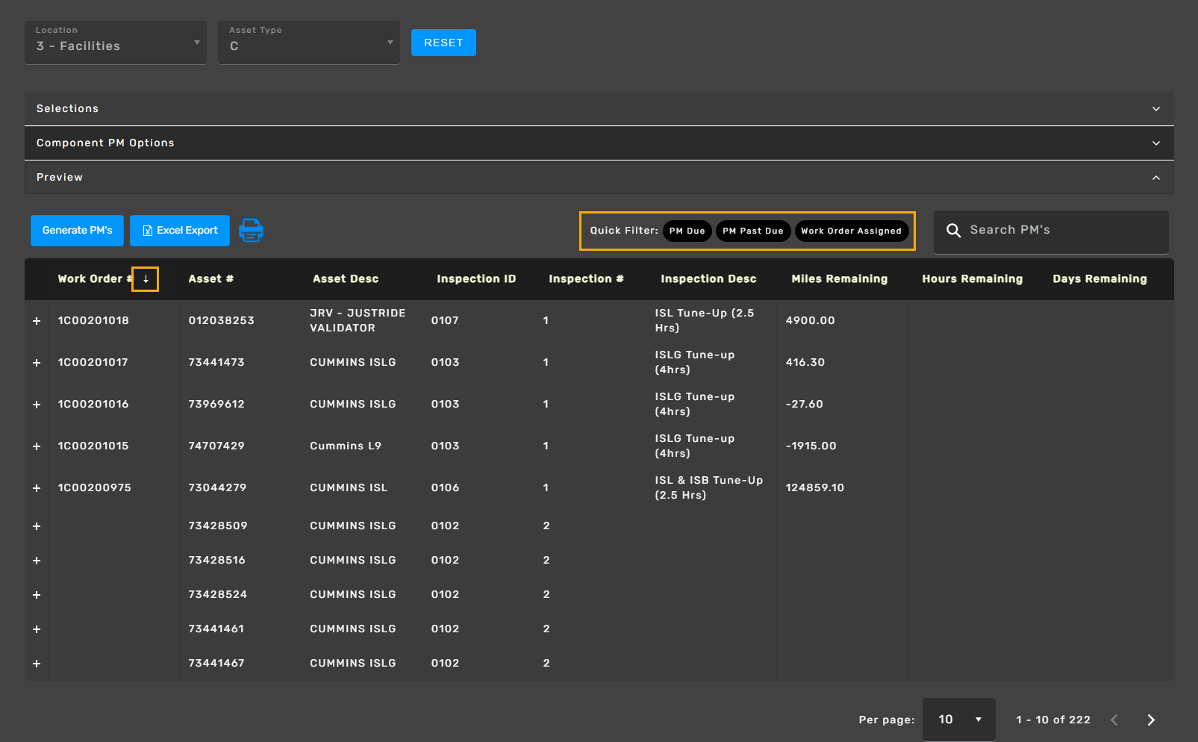Toggle the PM Due quick filter
The image size is (1198, 742).
[x=687, y=231]
